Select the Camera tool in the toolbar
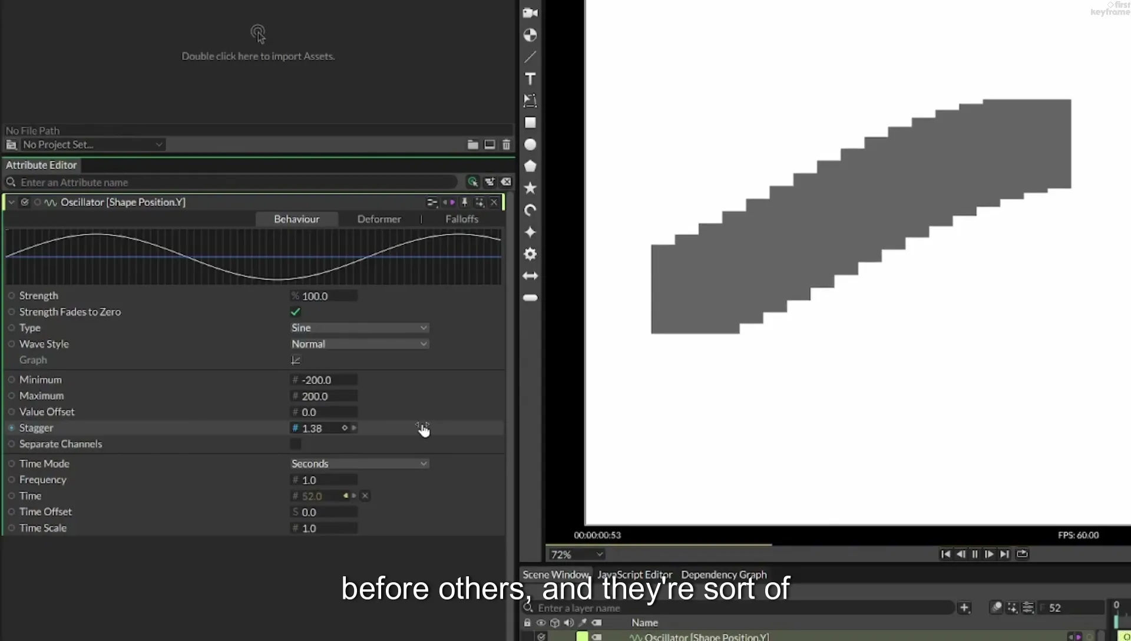This screenshot has height=641, width=1131. pos(530,12)
